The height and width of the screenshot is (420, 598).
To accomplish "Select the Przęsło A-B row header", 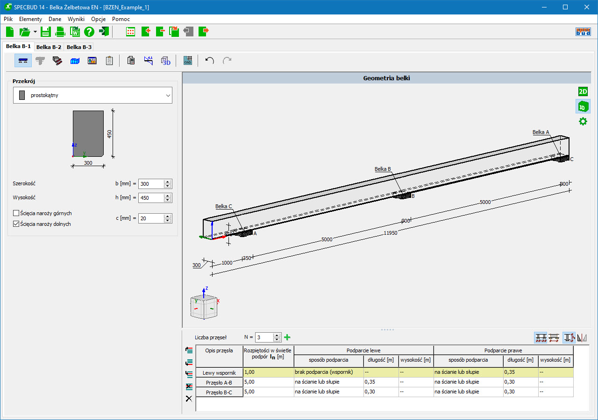I will (x=219, y=383).
